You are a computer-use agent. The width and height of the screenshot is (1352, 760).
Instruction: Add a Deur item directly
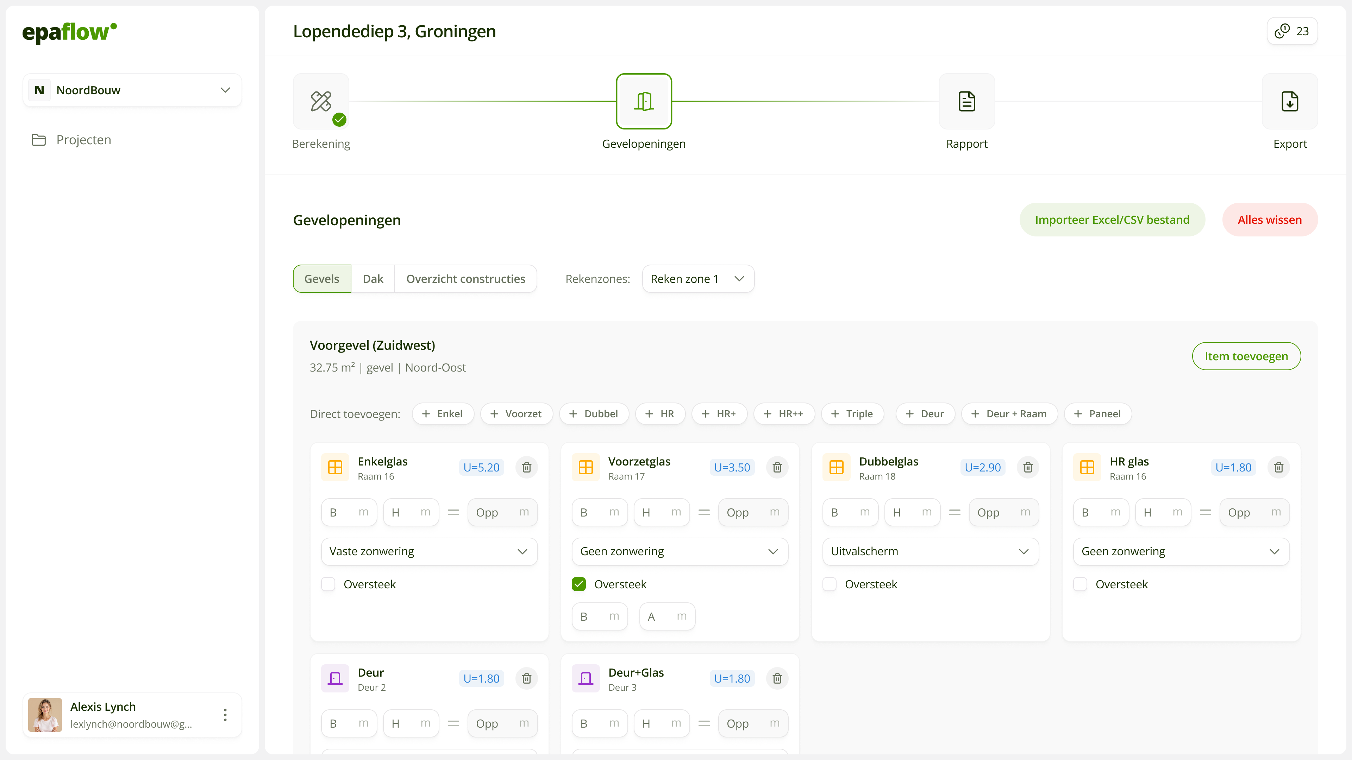click(925, 413)
